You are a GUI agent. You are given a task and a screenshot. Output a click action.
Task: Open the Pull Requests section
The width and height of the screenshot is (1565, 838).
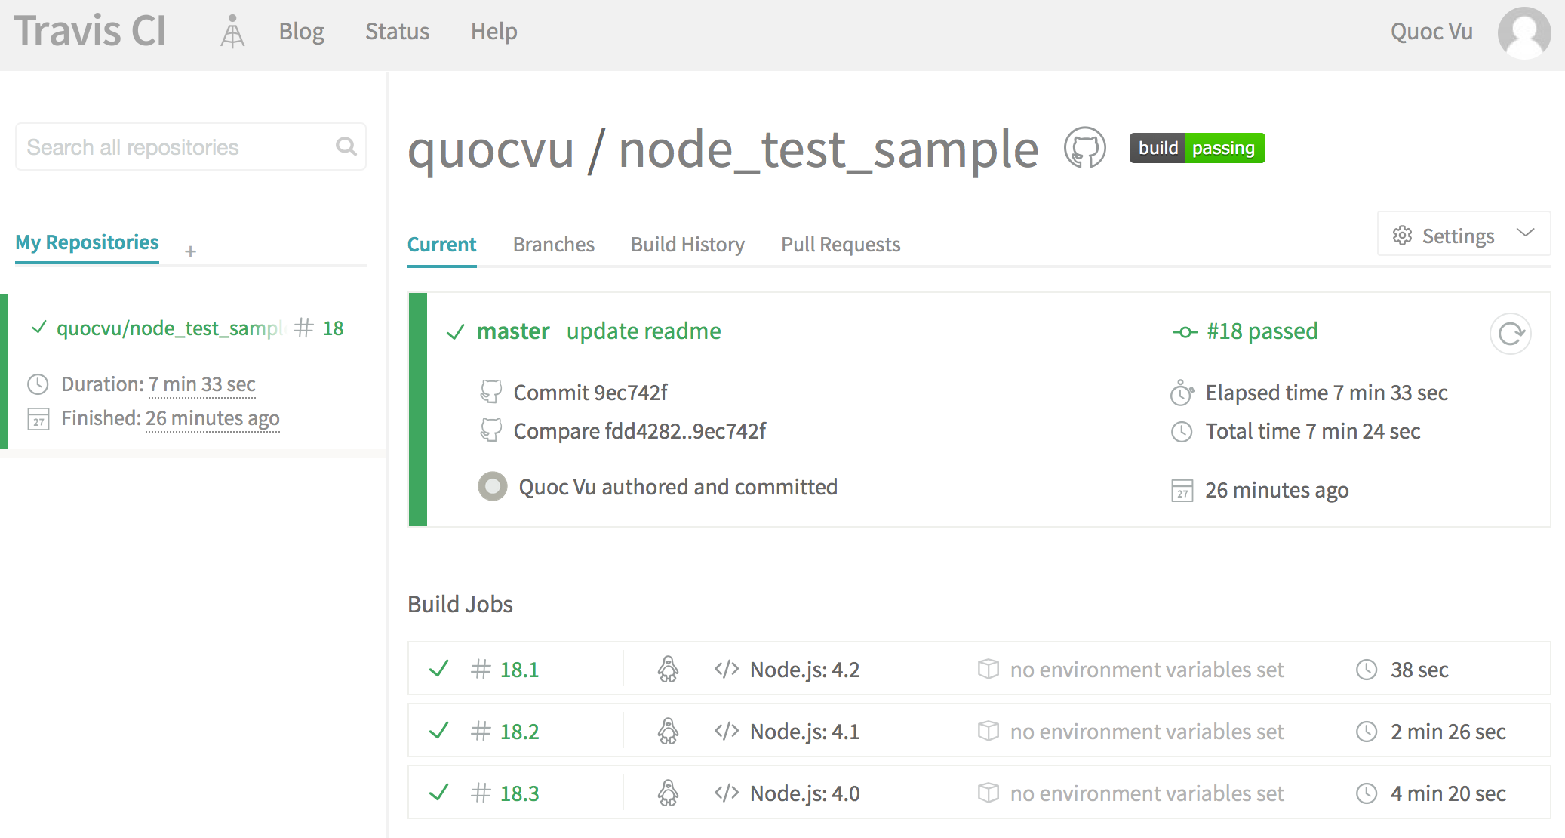point(841,245)
